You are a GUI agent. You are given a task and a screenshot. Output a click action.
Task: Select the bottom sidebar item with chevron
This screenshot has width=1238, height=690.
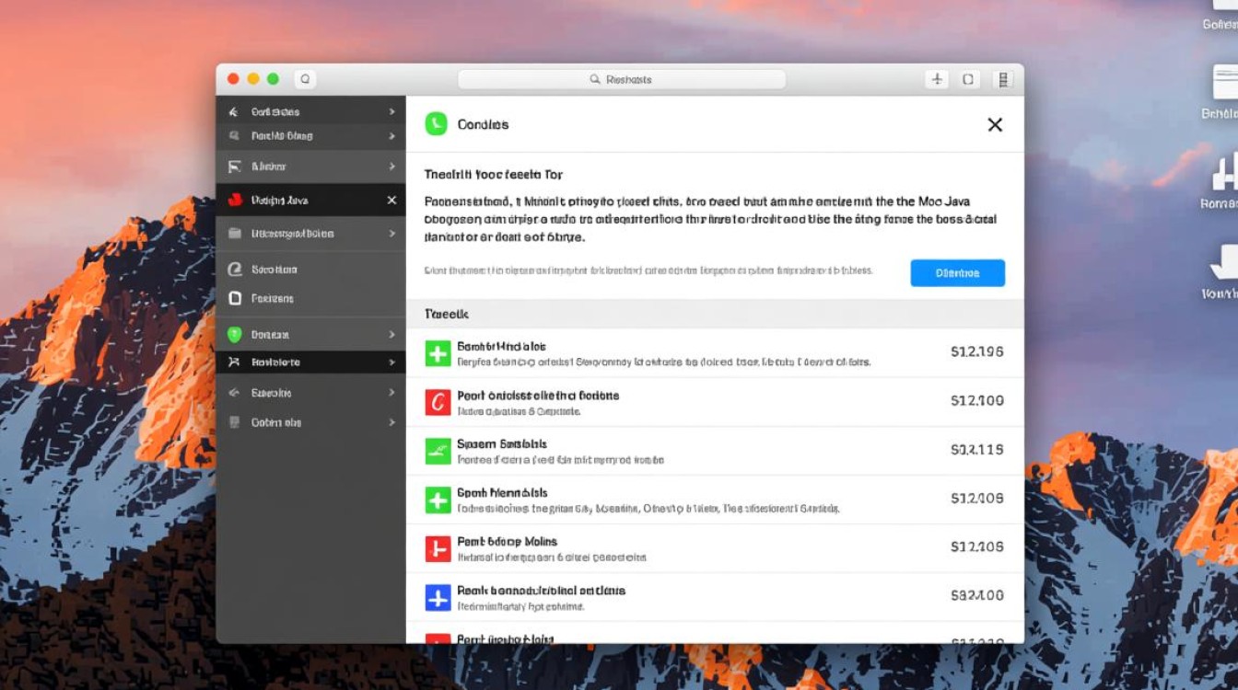(276, 422)
